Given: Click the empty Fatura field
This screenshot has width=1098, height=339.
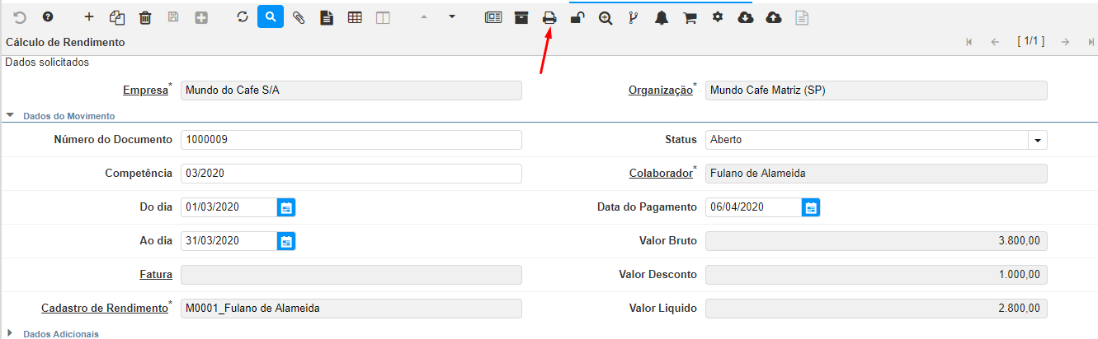Looking at the screenshot, I should point(351,275).
